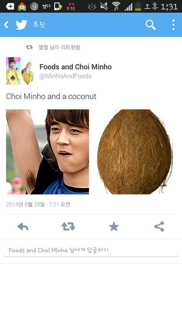The image size is (182, 324).
Task: Open banana avatar image
Action: pyautogui.click(x=27, y=73)
